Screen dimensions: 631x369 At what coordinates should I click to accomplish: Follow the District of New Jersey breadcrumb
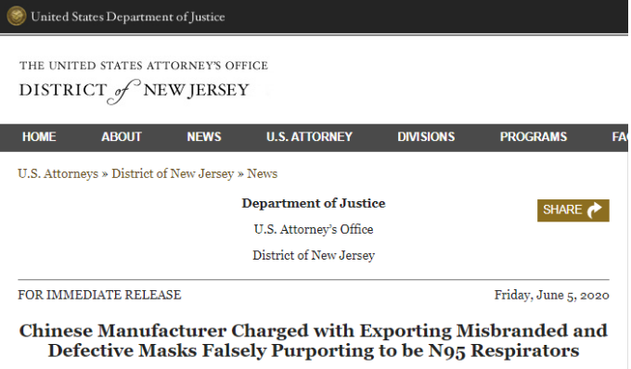pos(173,173)
